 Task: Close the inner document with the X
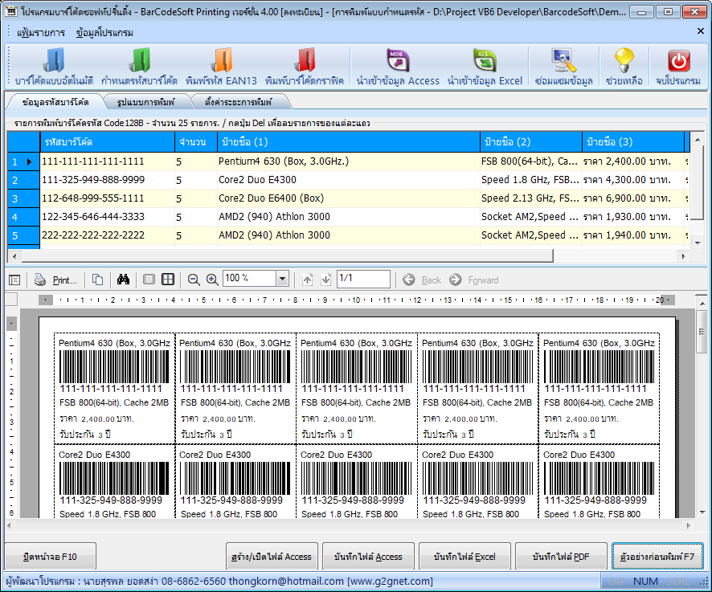[x=700, y=31]
